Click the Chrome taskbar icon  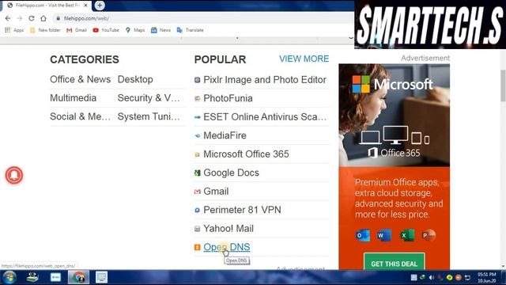[78, 277]
